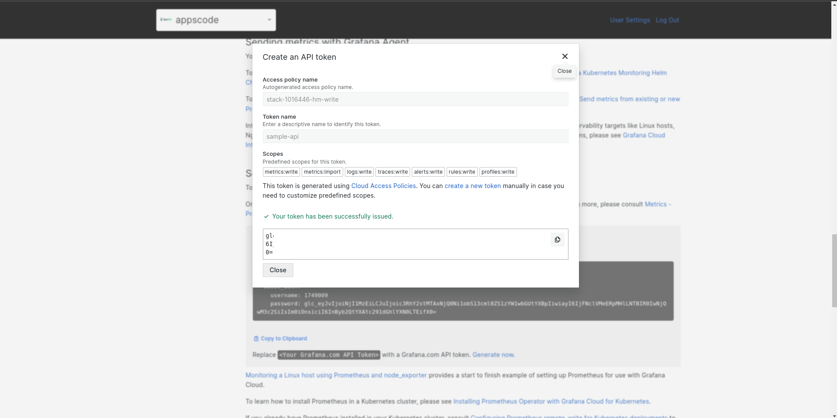This screenshot has width=837, height=418.
Task: Click the Generate now link
Action: [x=493, y=355]
